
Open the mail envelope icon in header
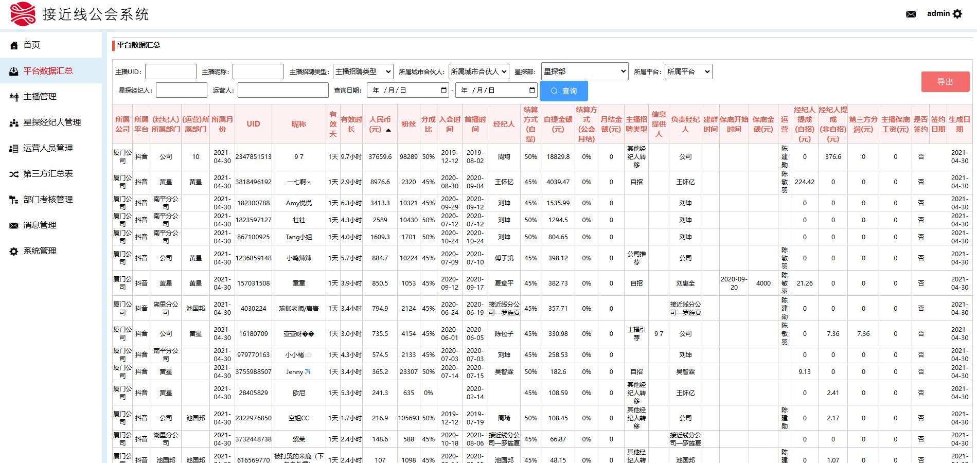click(x=911, y=14)
